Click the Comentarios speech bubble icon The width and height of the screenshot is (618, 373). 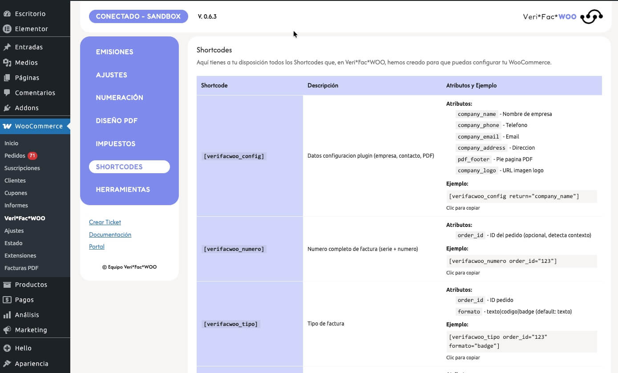7,93
